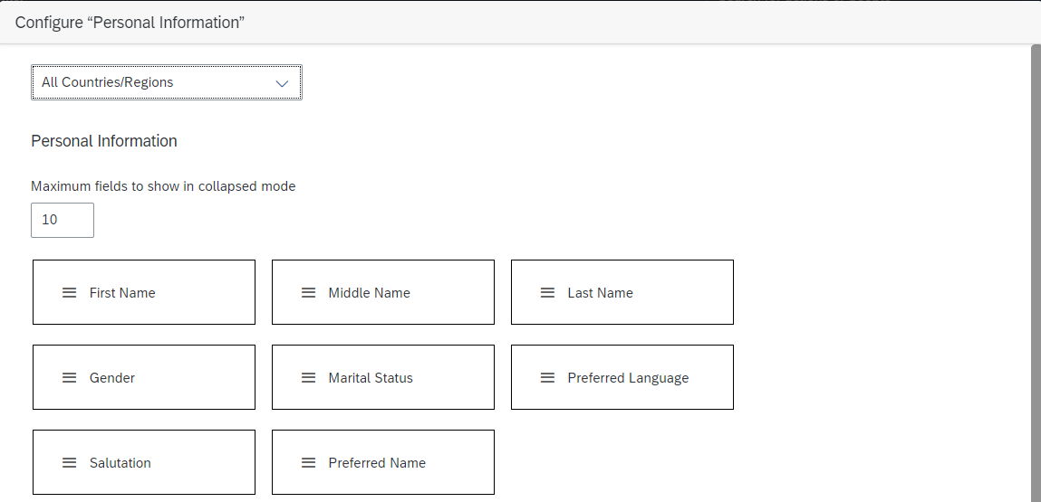Select the Salutation field tile
The width and height of the screenshot is (1041, 502).
(144, 462)
